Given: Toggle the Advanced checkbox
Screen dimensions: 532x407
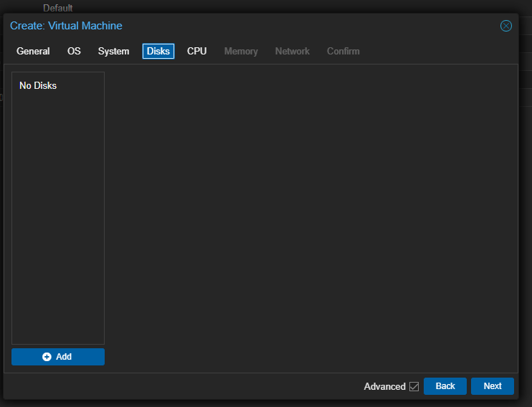Looking at the screenshot, I should (414, 386).
